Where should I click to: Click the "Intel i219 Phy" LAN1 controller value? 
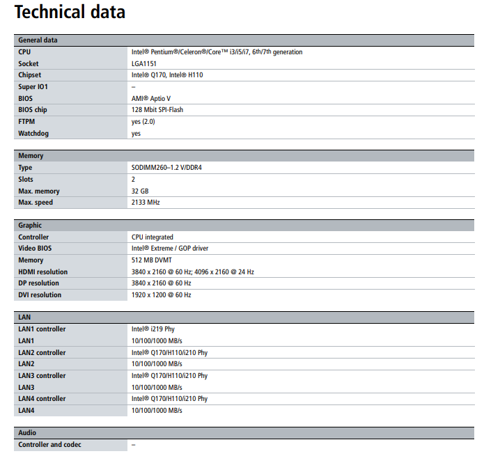click(155, 329)
